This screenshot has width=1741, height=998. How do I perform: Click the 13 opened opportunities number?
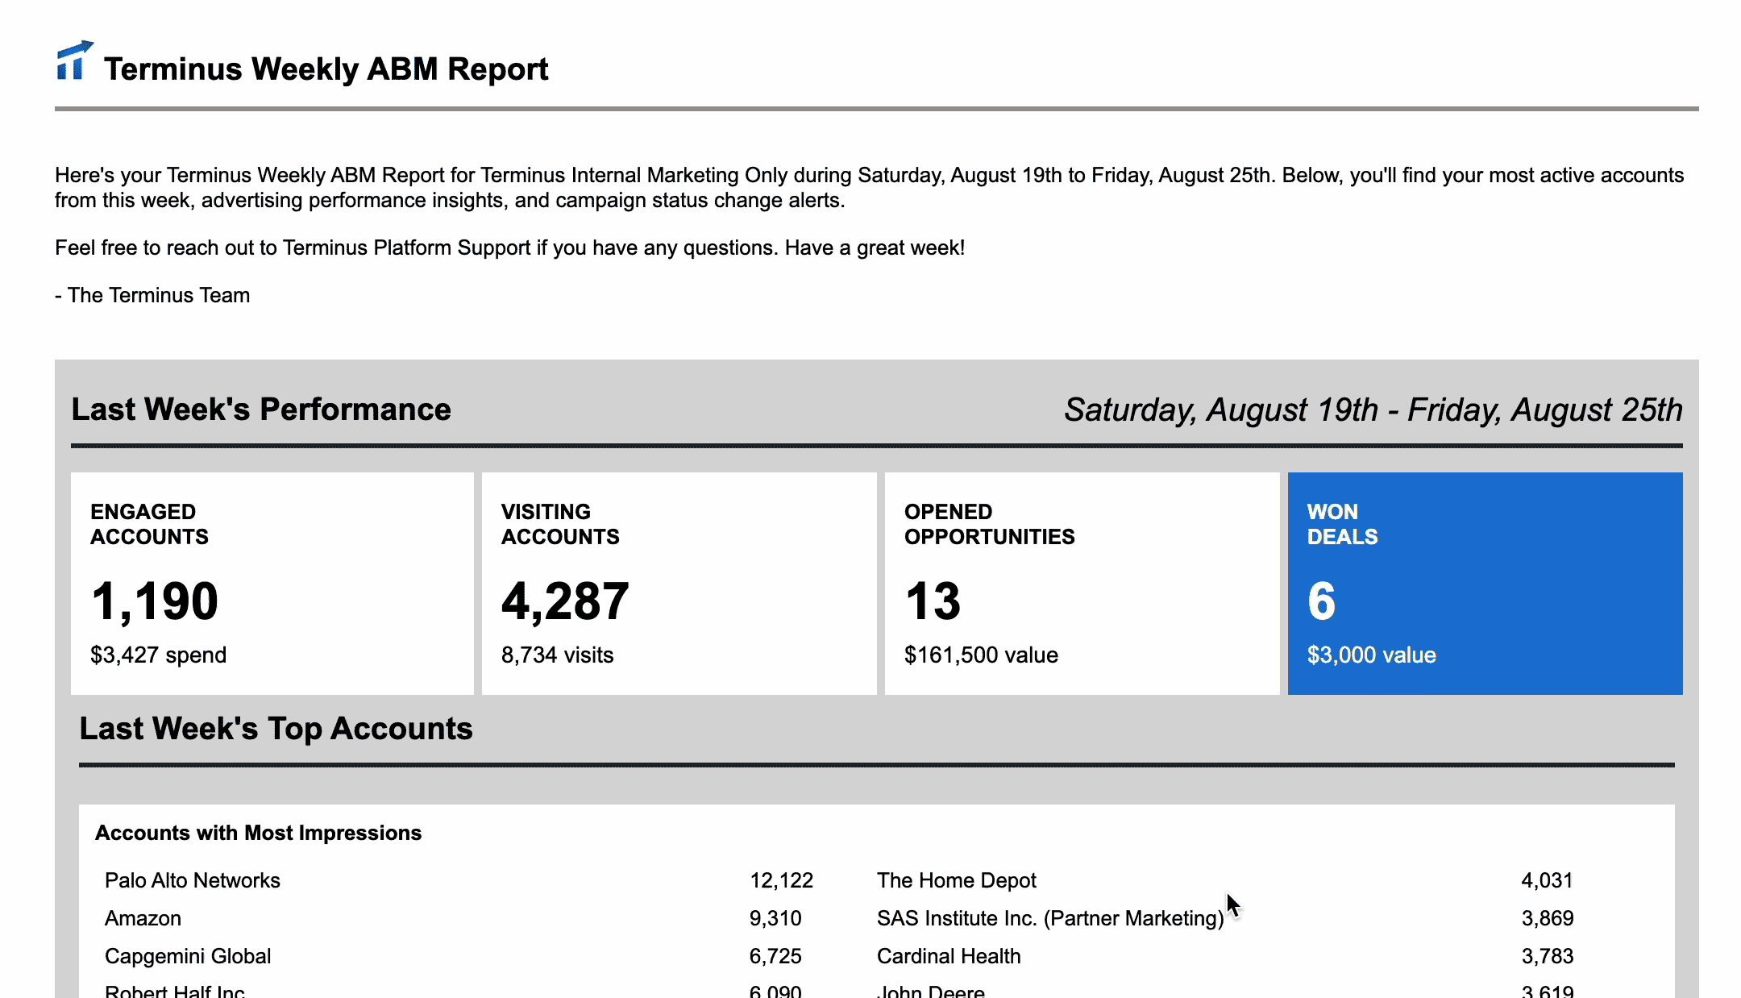click(x=933, y=601)
